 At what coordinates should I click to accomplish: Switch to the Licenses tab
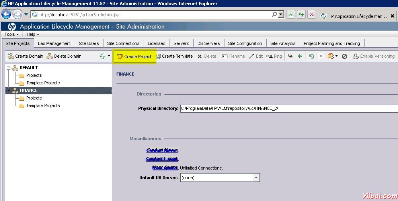point(156,43)
